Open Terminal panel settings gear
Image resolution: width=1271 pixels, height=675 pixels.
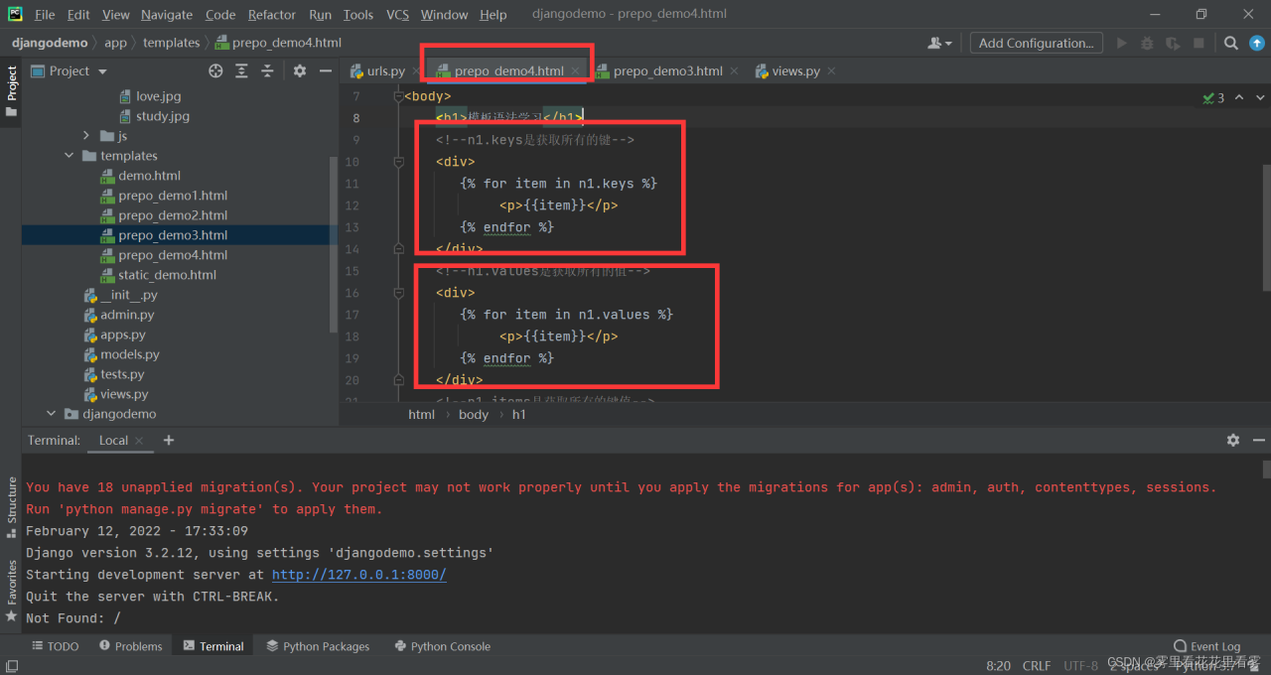(1232, 440)
